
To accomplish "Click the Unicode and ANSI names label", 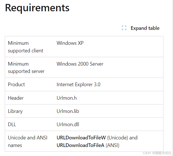I will click(27, 141).
